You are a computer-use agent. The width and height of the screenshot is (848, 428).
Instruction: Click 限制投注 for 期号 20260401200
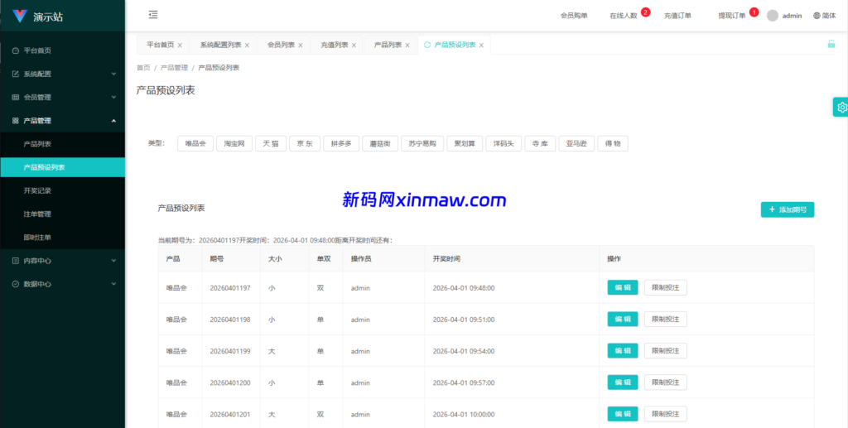665,382
